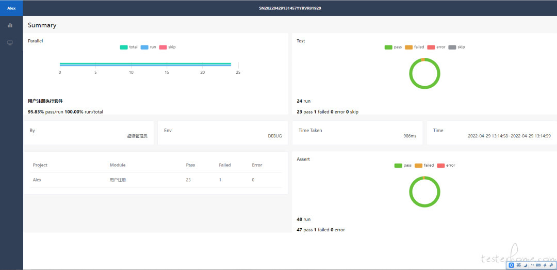
Task: Toggle total series in Parallel legend
Action: click(128, 47)
